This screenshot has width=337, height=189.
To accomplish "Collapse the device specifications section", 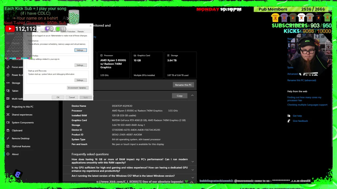I will (192, 96).
